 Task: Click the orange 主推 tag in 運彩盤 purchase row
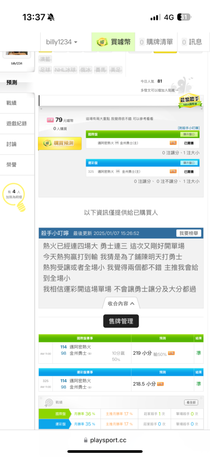173,171
